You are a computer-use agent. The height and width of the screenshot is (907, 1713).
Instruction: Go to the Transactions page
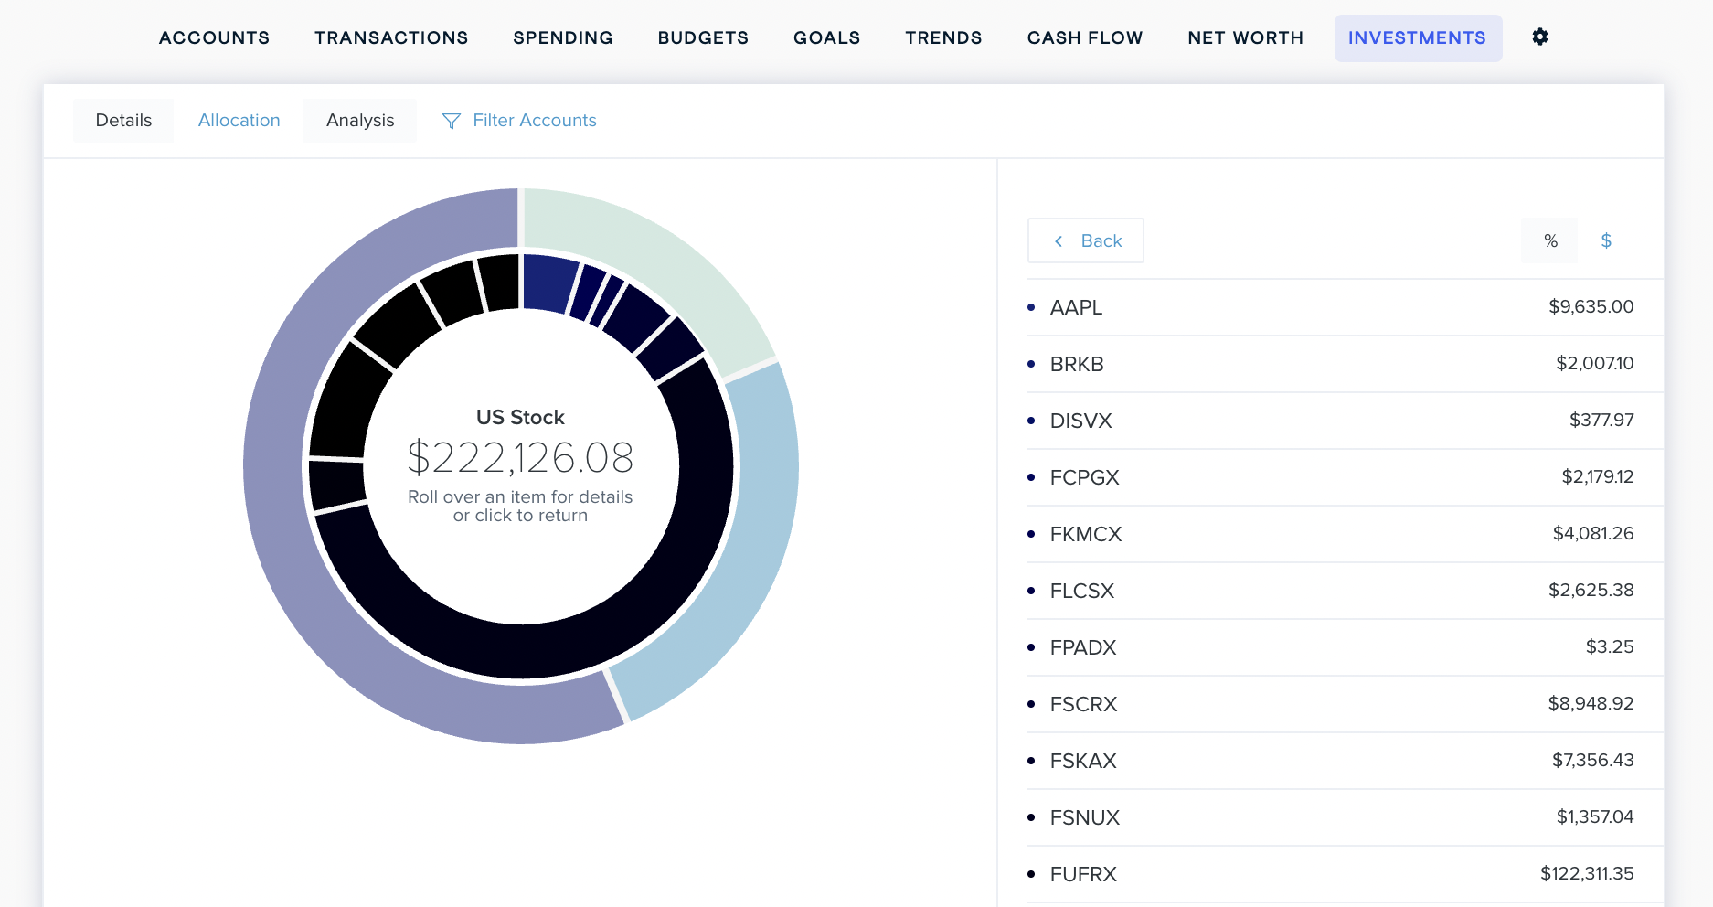[x=391, y=38]
